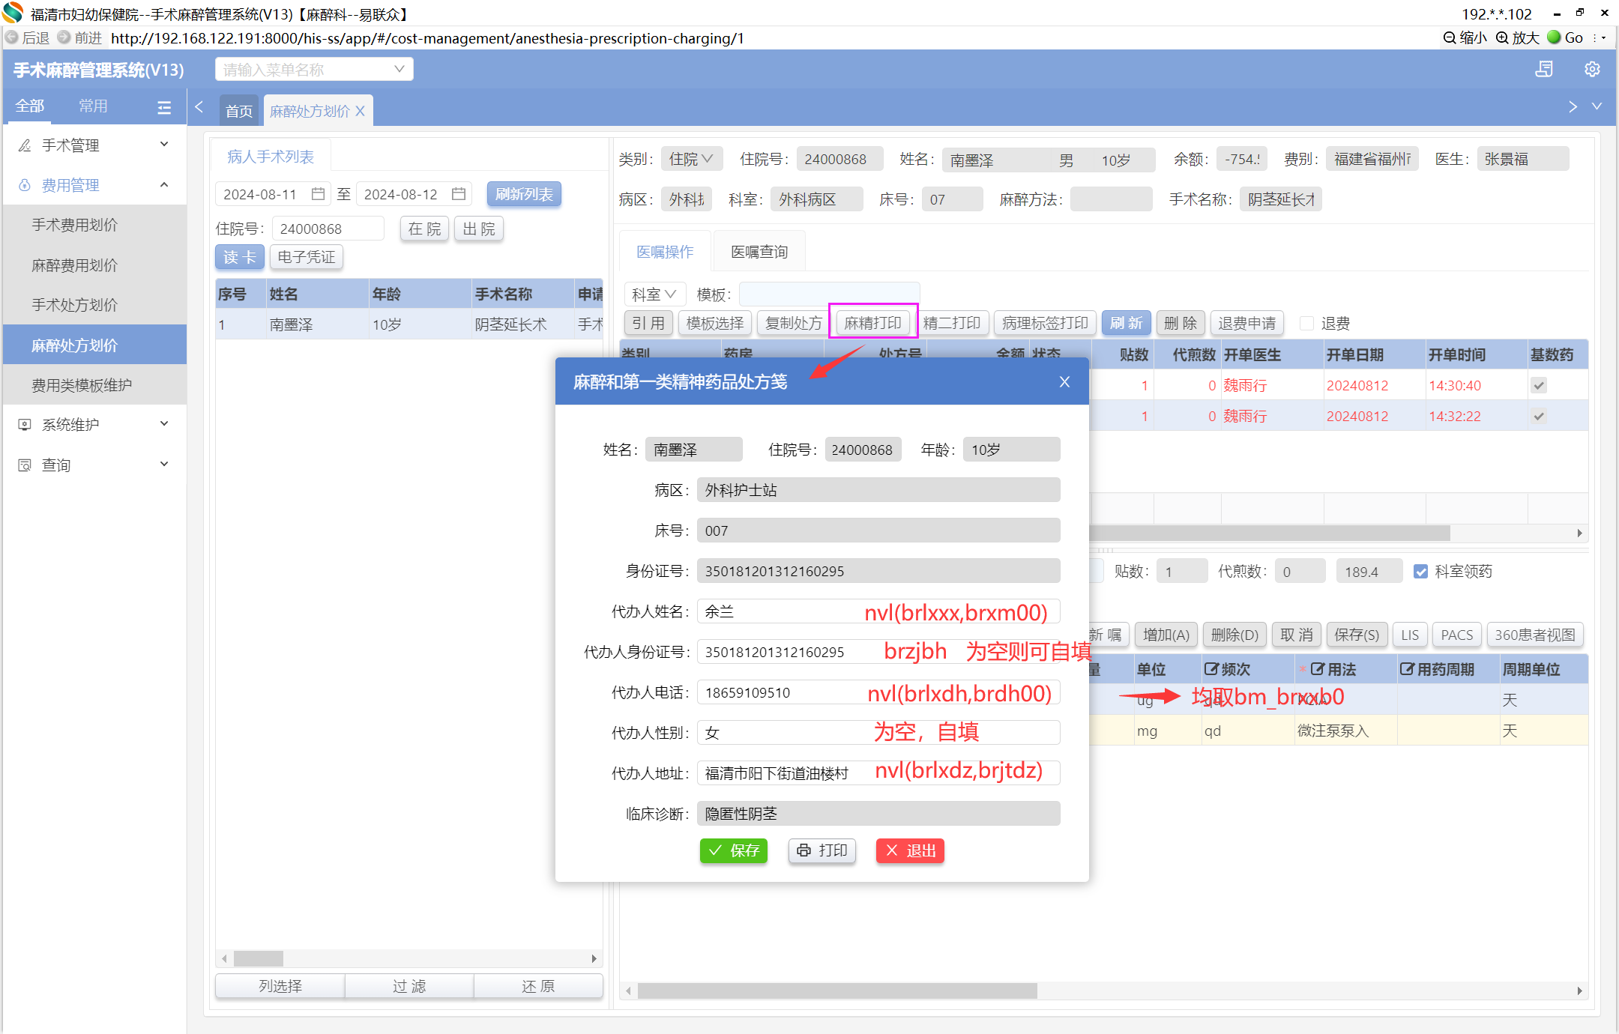Image resolution: width=1619 pixels, height=1034 pixels.
Task: Open the 类别 住院 dropdown
Action: pos(690,159)
